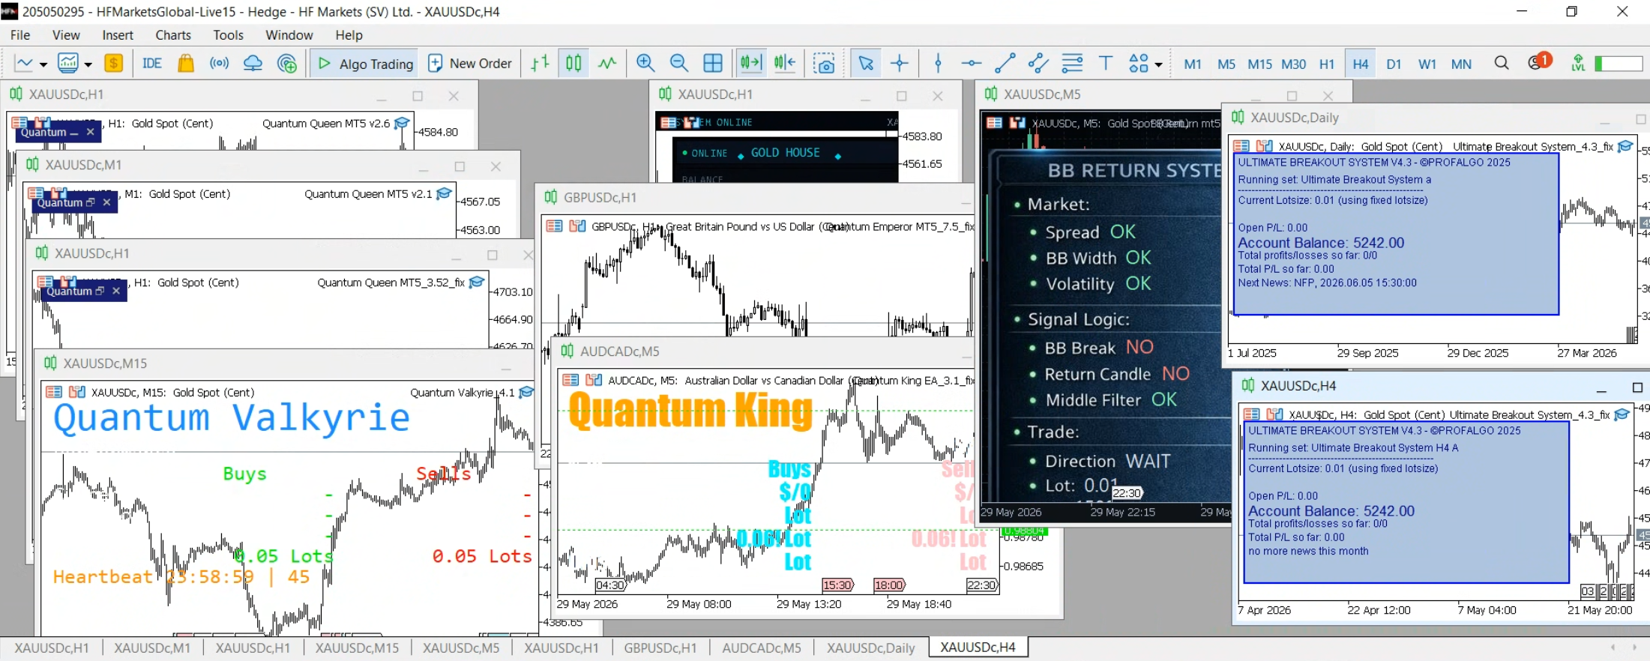Switch to the XAUUSDc,M15 bottom tab

(x=357, y=648)
